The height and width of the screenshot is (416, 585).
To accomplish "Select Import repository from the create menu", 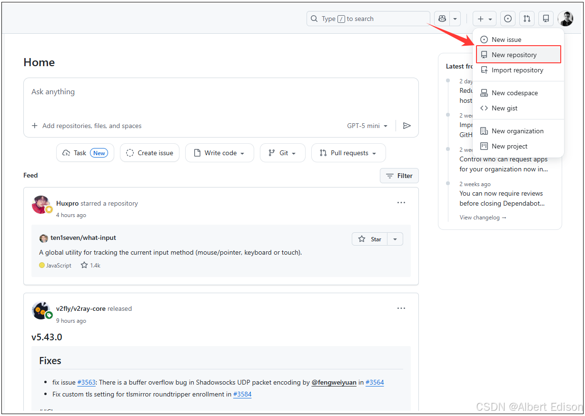I will coord(518,70).
